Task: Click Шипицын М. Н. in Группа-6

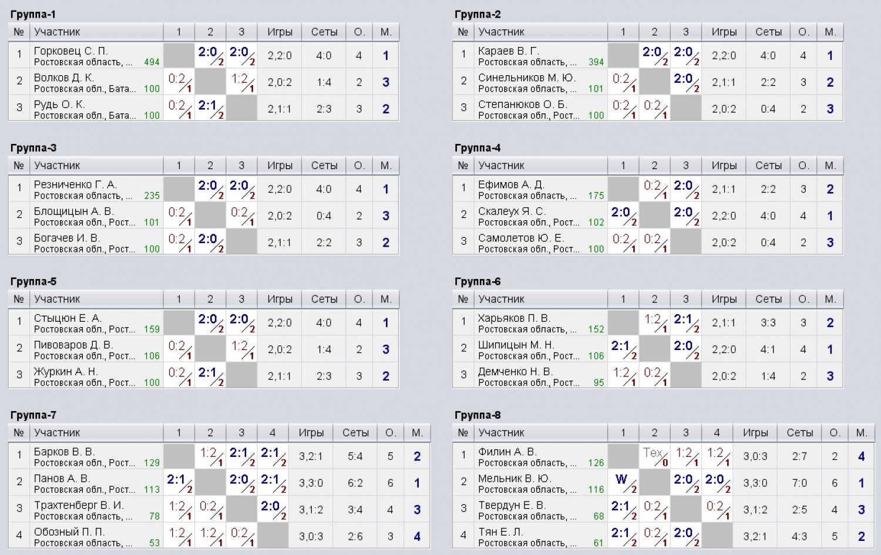Action: [516, 345]
